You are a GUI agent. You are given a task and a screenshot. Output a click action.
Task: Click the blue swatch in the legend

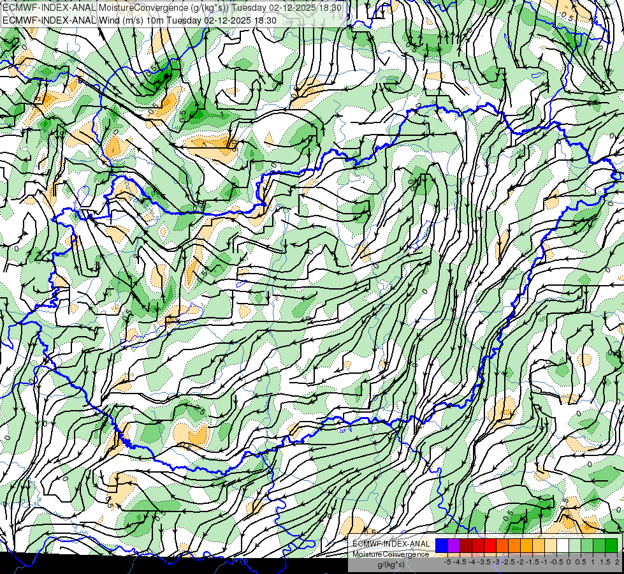click(x=442, y=546)
